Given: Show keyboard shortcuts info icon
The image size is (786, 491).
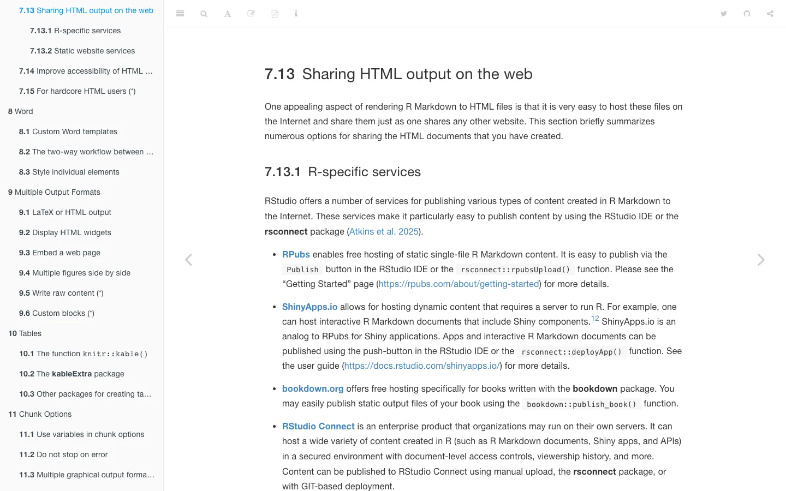Looking at the screenshot, I should point(296,14).
